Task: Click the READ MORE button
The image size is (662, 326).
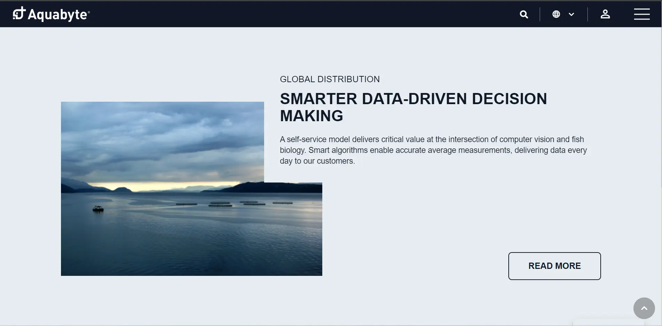Action: (554, 266)
